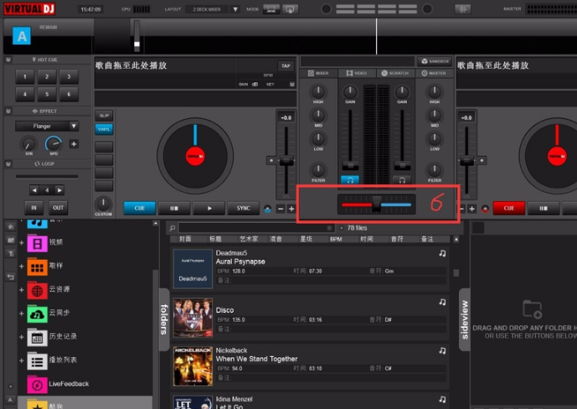Set loop OUT point

[58, 208]
